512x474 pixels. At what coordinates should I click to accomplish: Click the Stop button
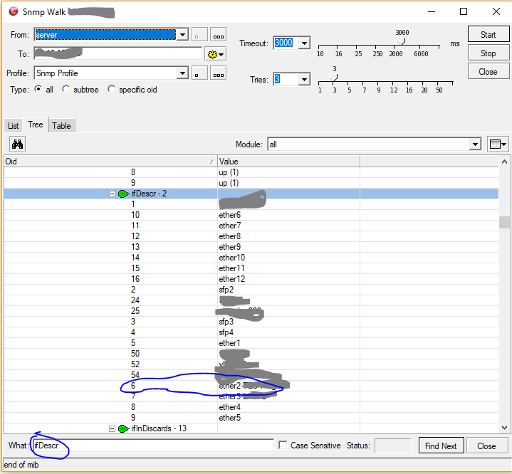489,53
